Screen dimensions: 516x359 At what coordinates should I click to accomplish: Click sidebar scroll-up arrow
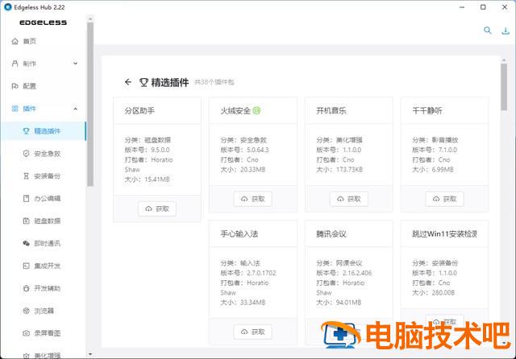tap(90, 19)
